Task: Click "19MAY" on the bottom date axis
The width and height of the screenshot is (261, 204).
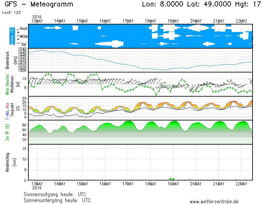Action: tap(173, 184)
